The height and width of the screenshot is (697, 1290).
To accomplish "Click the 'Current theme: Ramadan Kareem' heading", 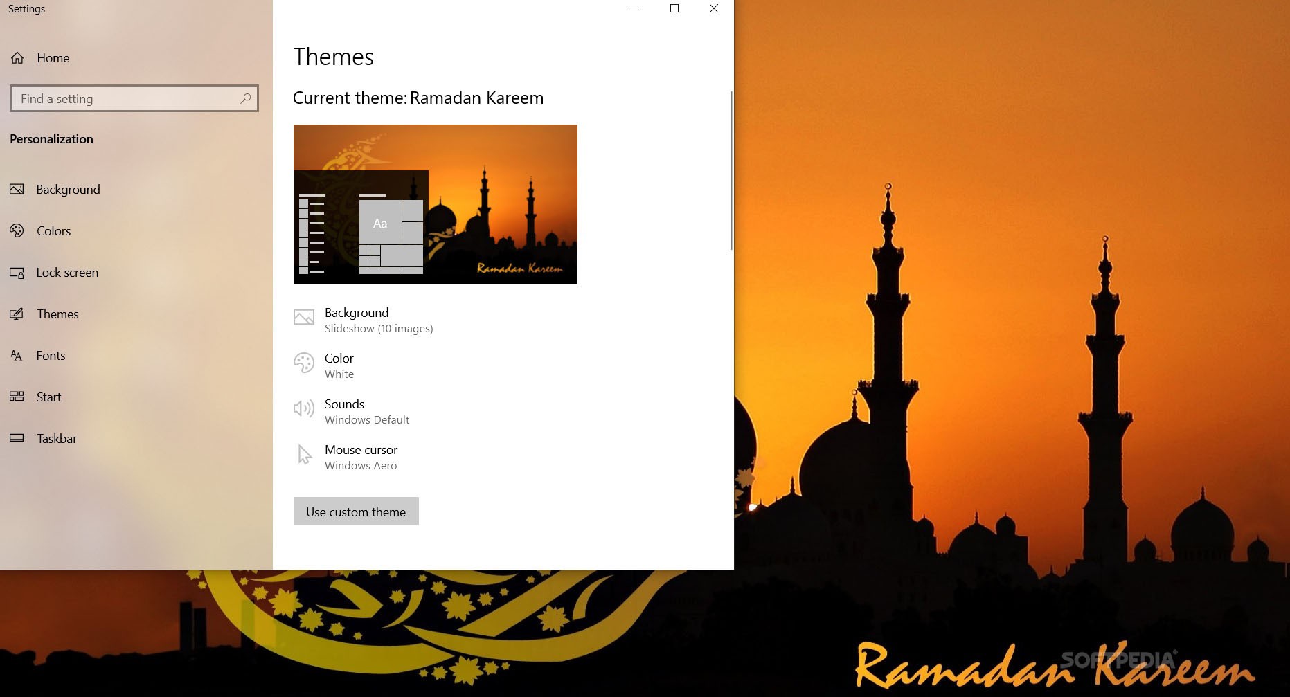I will [418, 98].
